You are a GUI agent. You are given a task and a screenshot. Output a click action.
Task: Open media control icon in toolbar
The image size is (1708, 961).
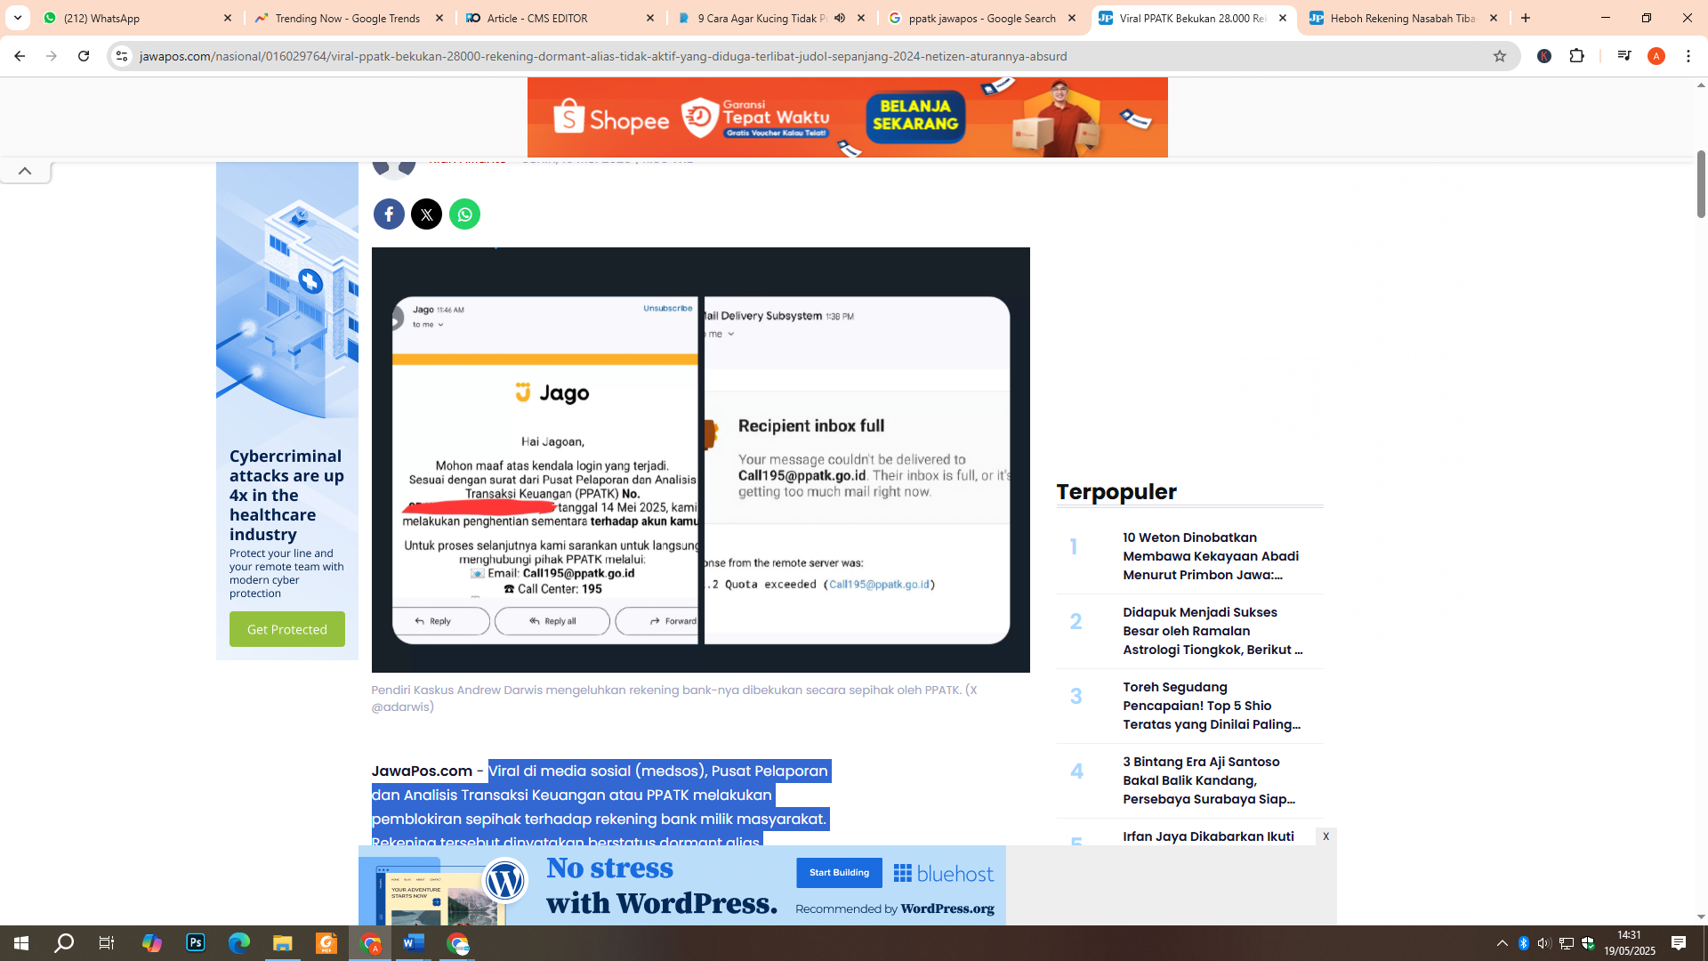tap(1624, 56)
